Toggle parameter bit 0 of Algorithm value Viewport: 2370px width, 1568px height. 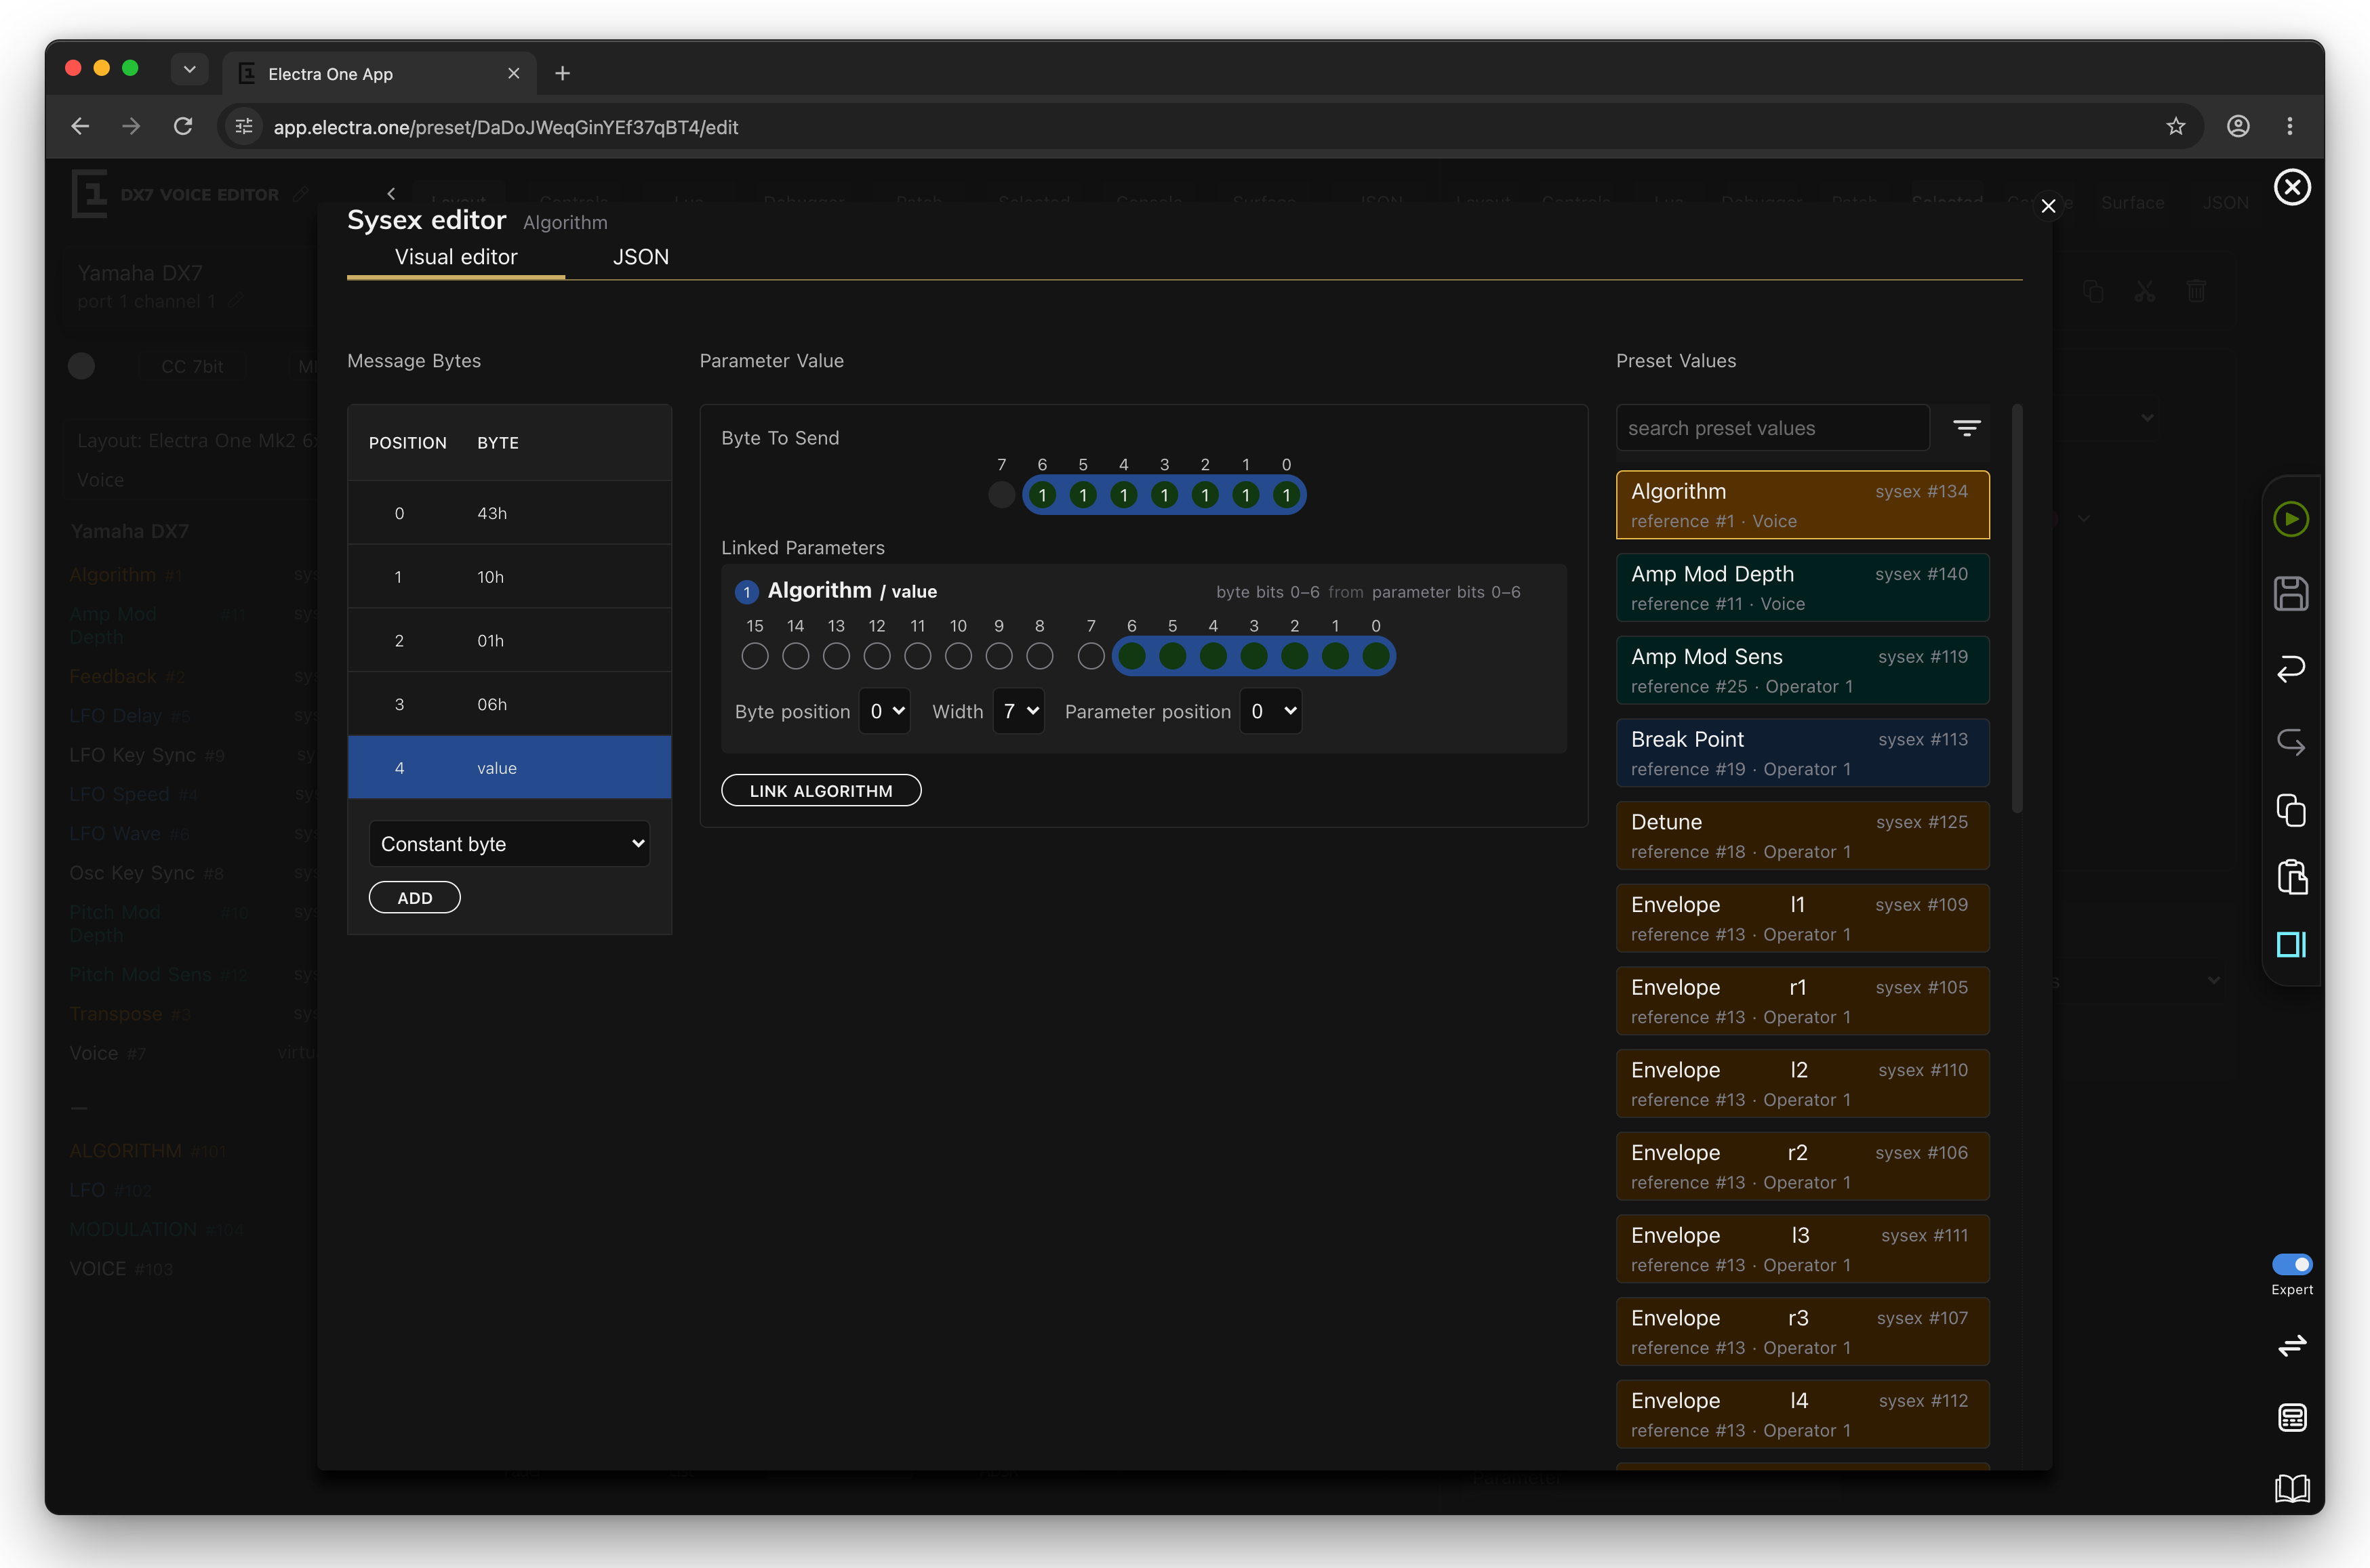coord(1377,656)
